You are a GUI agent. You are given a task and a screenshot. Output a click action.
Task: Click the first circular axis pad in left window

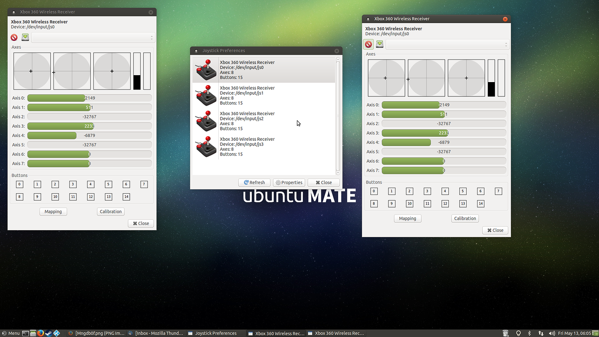click(x=32, y=71)
